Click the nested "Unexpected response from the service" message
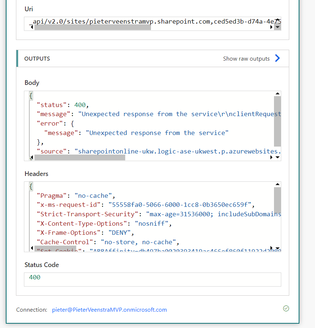 pos(157,133)
